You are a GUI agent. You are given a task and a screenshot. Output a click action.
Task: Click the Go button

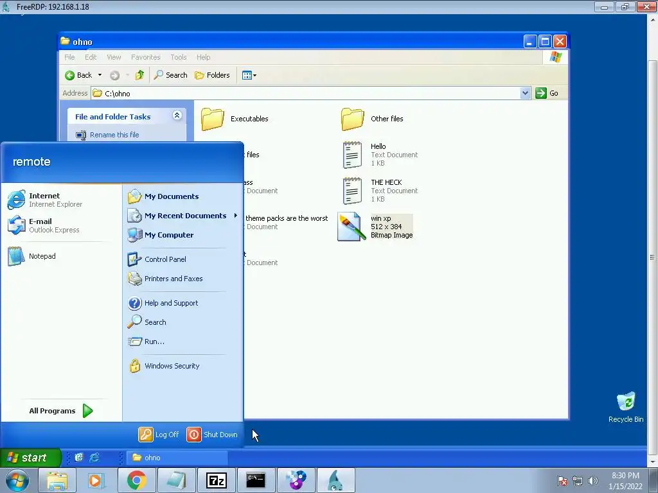click(x=547, y=93)
